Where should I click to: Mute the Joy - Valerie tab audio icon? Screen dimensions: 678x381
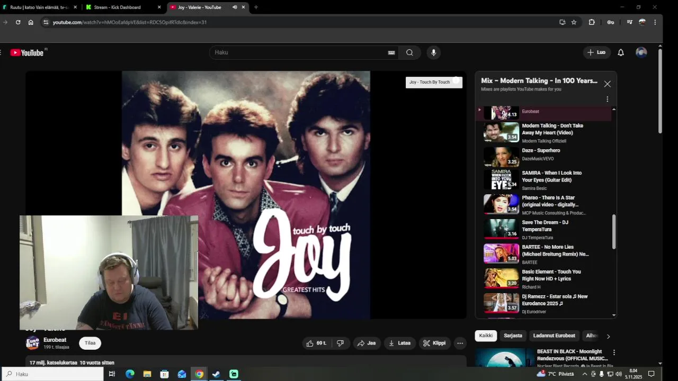235,7
